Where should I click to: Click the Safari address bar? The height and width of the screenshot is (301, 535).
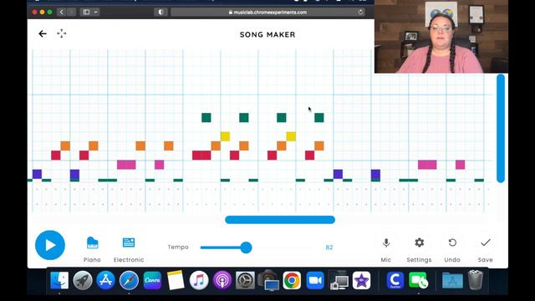(x=267, y=13)
